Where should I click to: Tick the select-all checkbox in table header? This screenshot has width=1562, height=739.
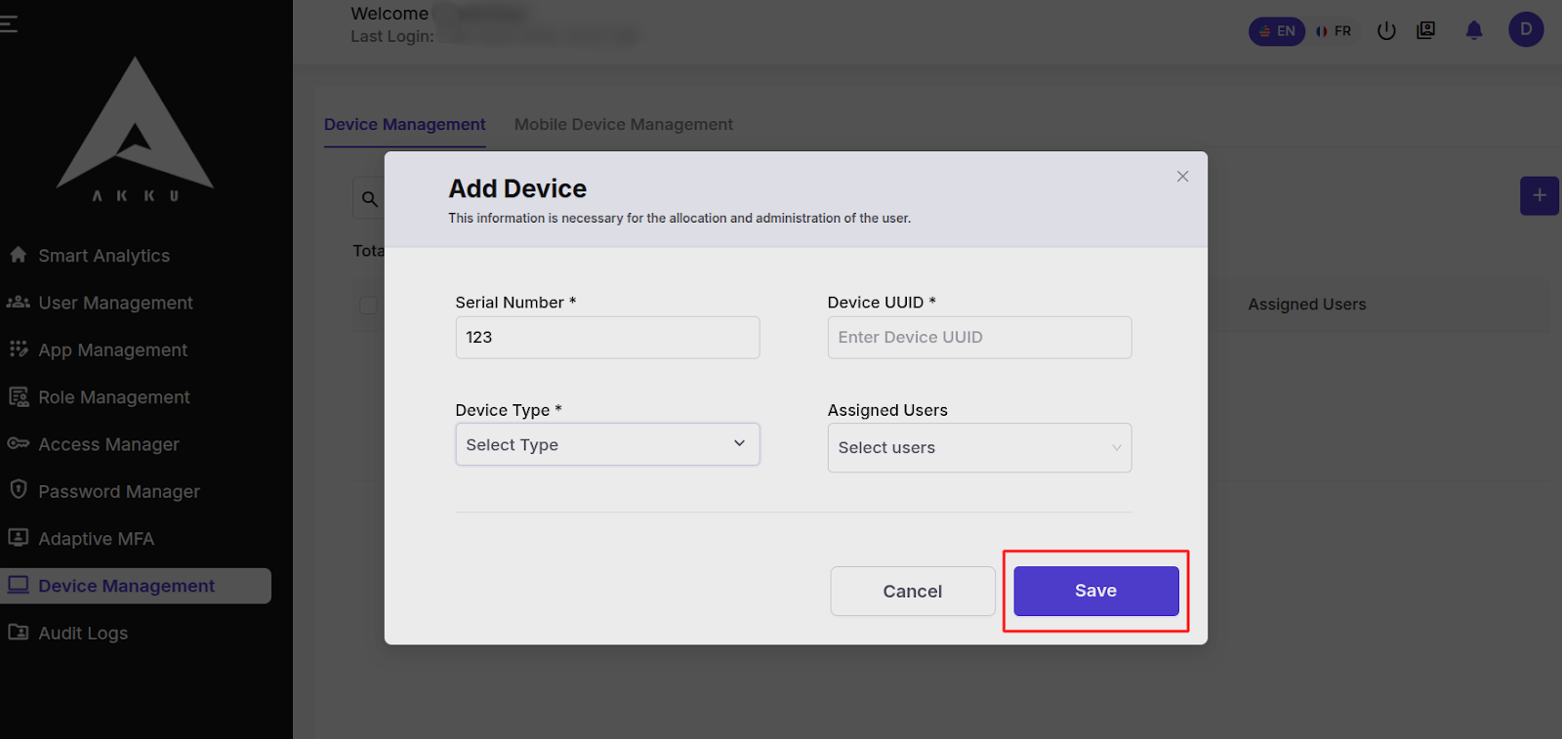[x=368, y=306]
